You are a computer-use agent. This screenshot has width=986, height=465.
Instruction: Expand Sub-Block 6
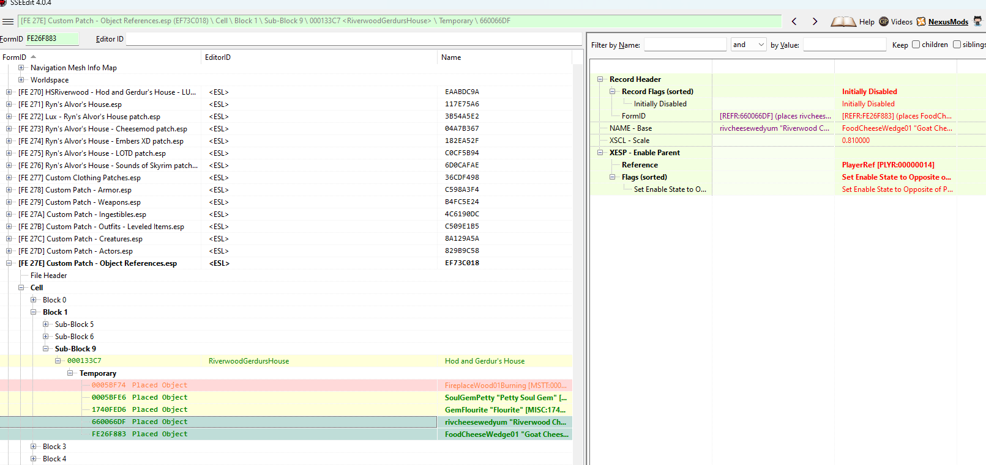click(x=46, y=337)
